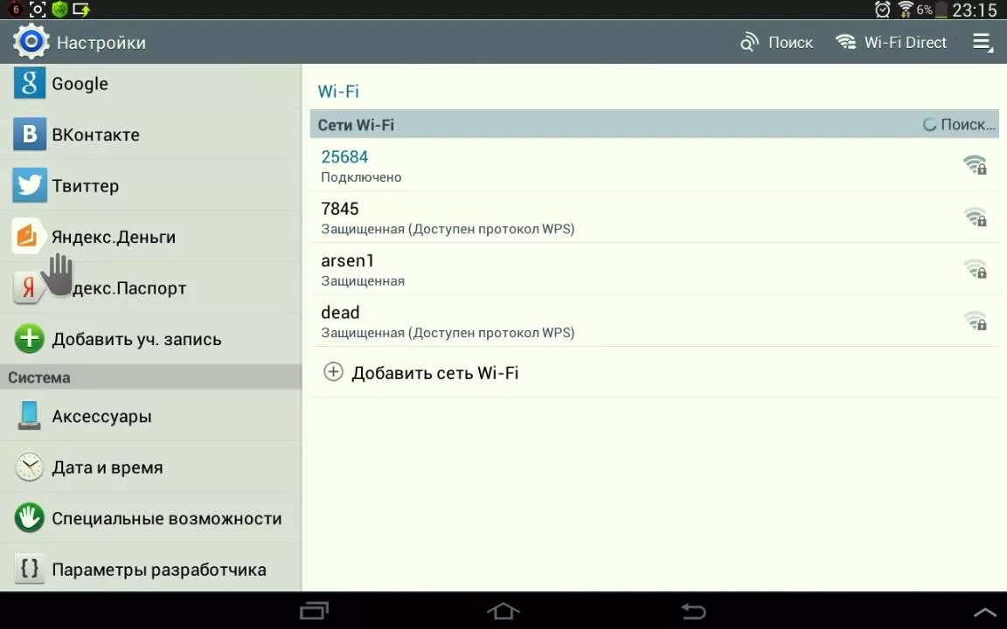The image size is (1007, 629).
Task: Tap the Подключено status text
Action: (361, 177)
